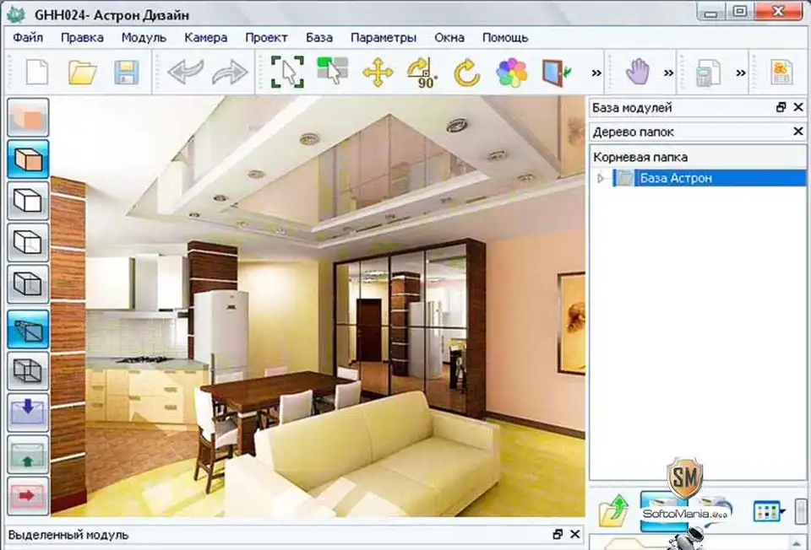Go up a folder with green arrow icon
The height and width of the screenshot is (550, 811).
point(613,510)
